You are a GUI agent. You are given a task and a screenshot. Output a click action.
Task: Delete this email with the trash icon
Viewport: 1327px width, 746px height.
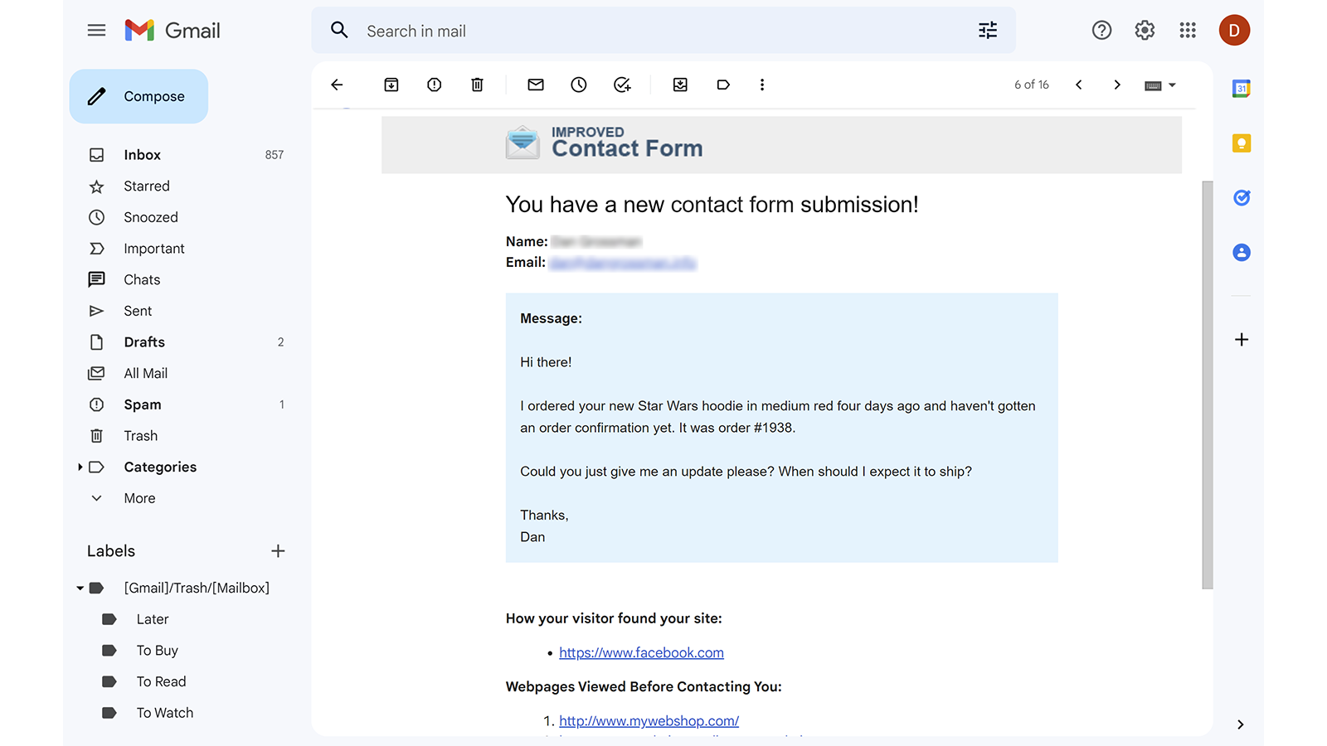click(x=477, y=85)
